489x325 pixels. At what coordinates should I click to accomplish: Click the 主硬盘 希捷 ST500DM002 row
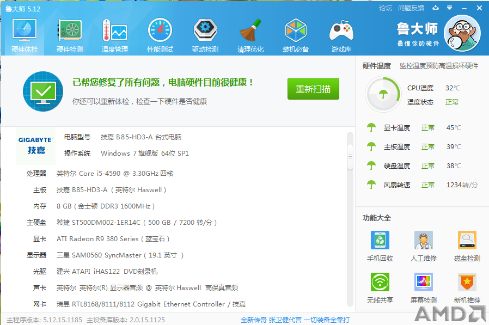[121, 223]
